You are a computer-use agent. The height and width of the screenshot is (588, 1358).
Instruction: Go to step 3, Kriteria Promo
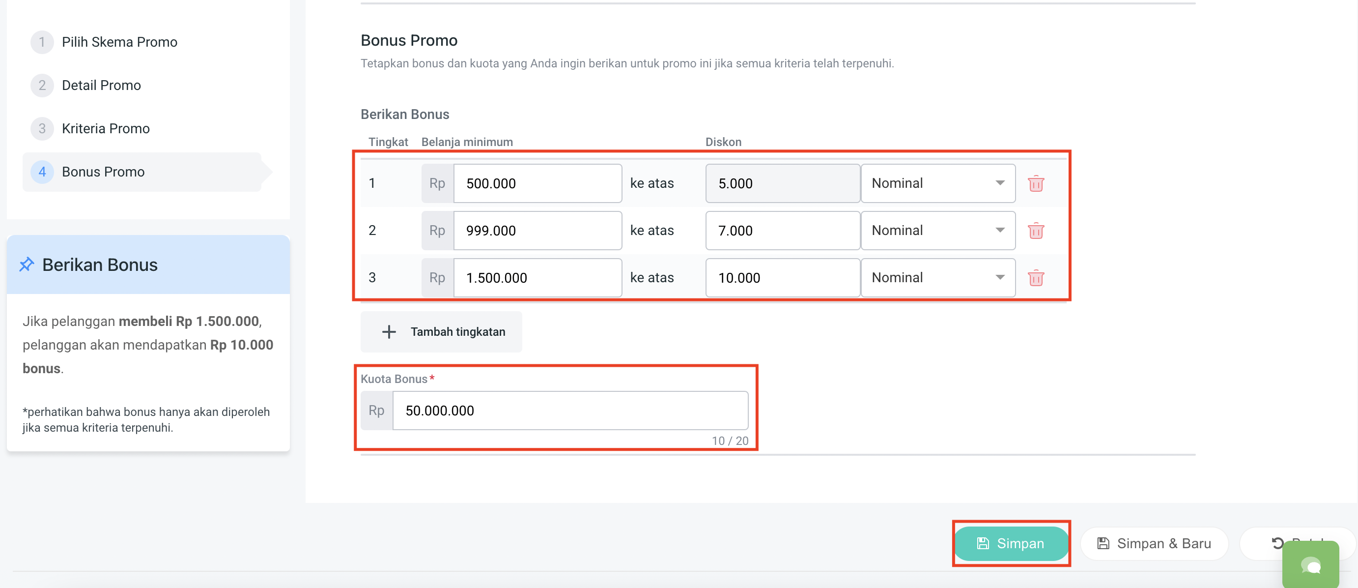pyautogui.click(x=106, y=129)
